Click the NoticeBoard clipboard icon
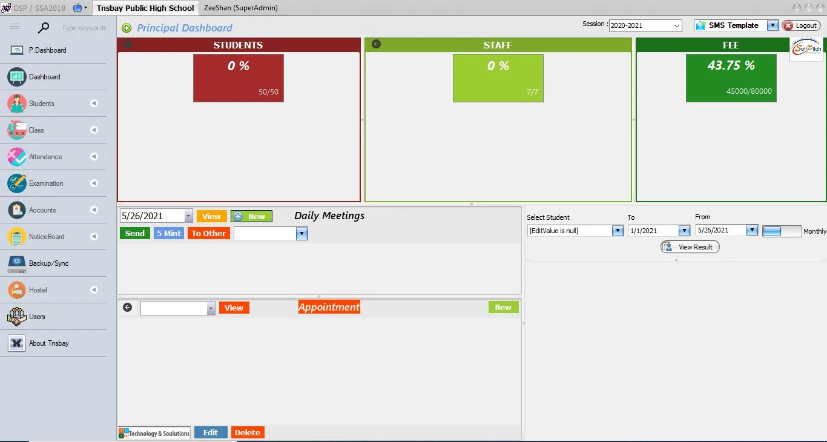This screenshot has height=442, width=827. 16,237
